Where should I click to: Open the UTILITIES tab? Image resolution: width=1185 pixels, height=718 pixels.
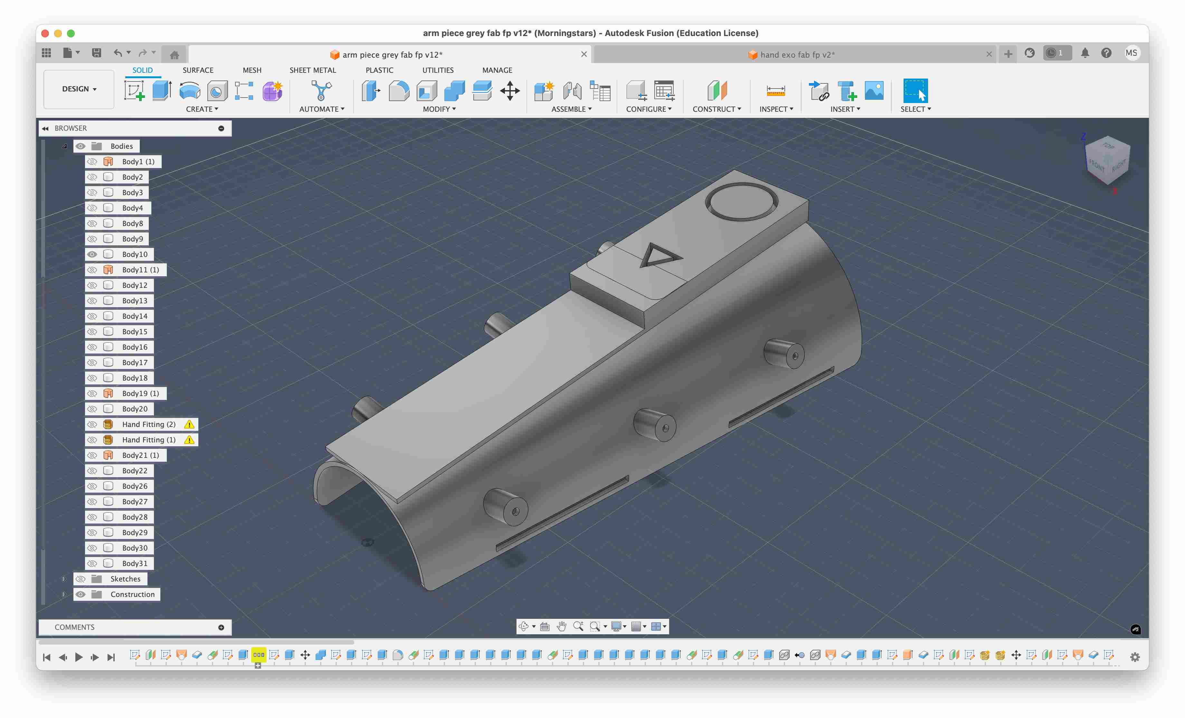point(438,70)
